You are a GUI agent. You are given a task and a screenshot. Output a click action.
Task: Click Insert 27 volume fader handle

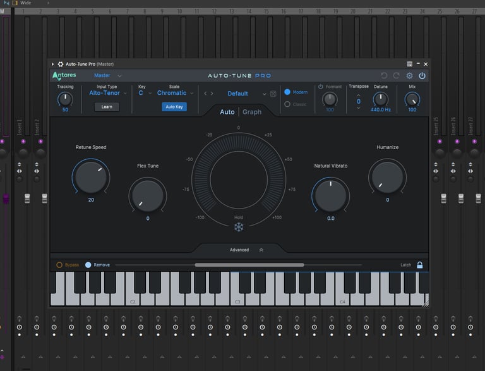pyautogui.click(x=478, y=198)
